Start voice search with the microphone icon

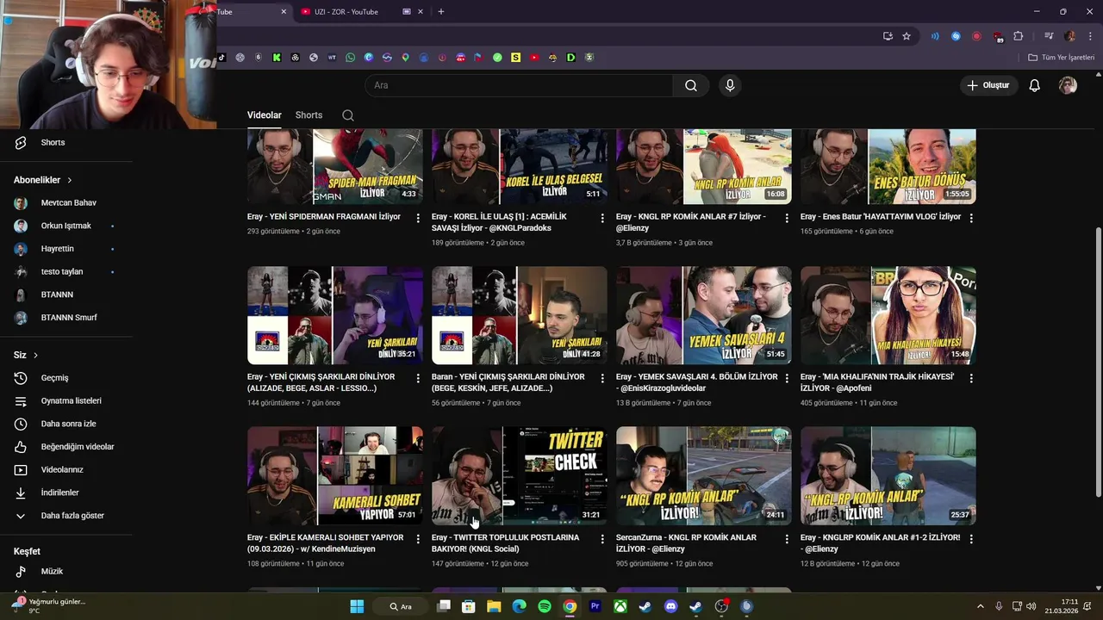(730, 85)
